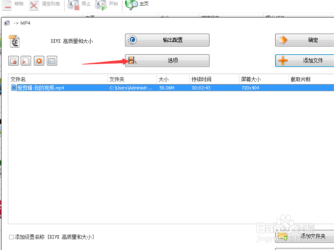The height and width of the screenshot is (250, 334).
Task: Click the 720x404 screen size cell
Action: [x=251, y=88]
